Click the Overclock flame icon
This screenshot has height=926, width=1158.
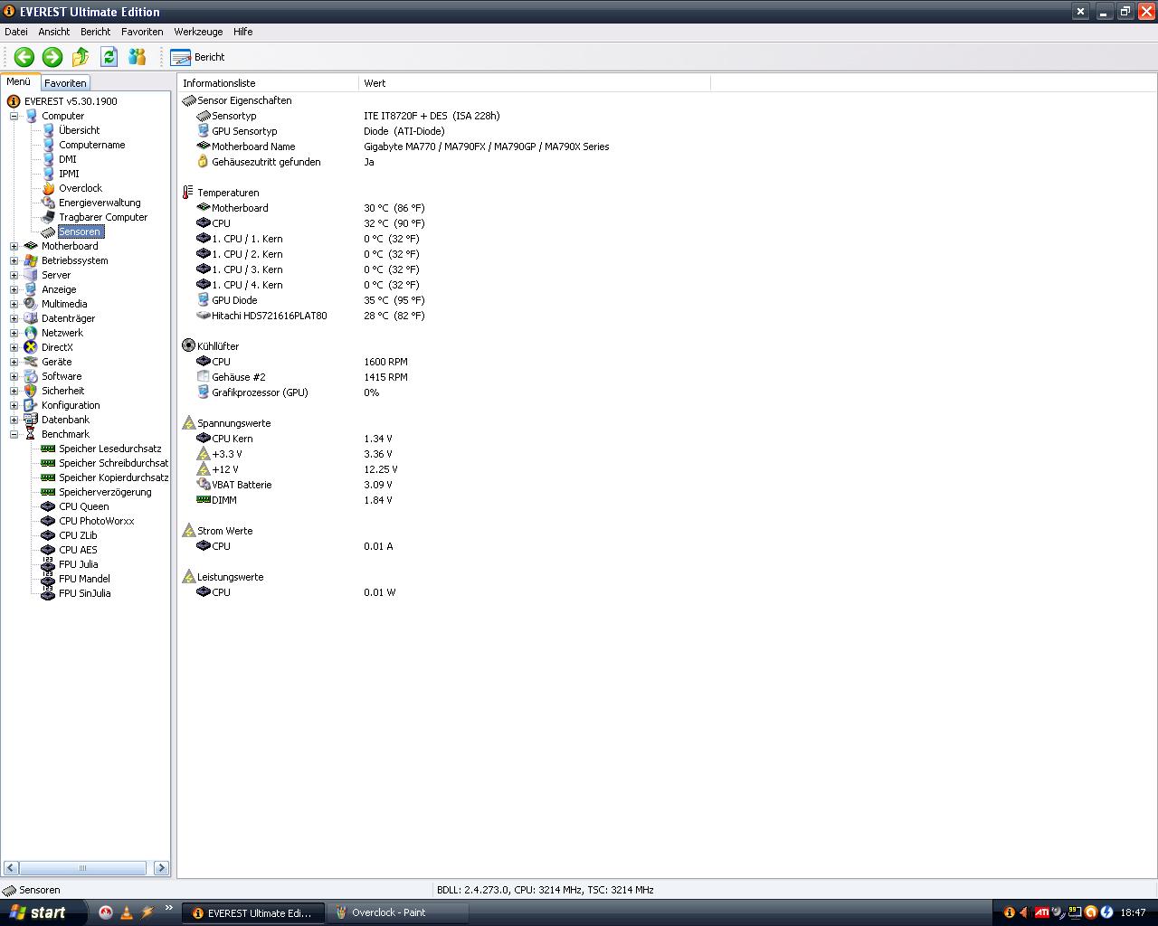click(x=48, y=188)
